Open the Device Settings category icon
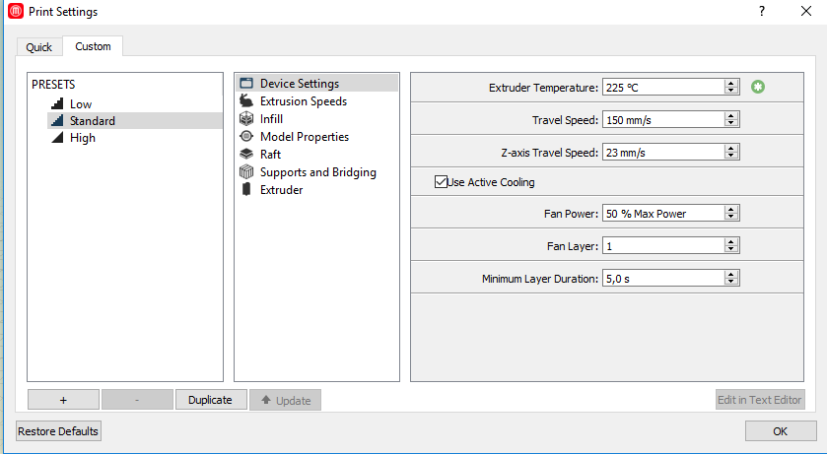 (247, 84)
